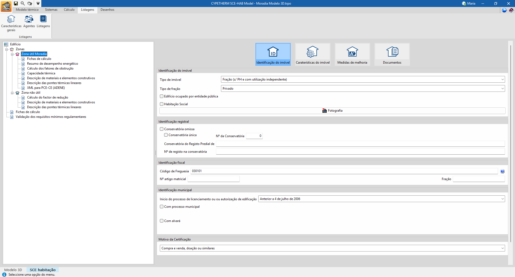The height and width of the screenshot is (277, 515).
Task: Open the Listagens ribbon icon
Action: (x=43, y=21)
